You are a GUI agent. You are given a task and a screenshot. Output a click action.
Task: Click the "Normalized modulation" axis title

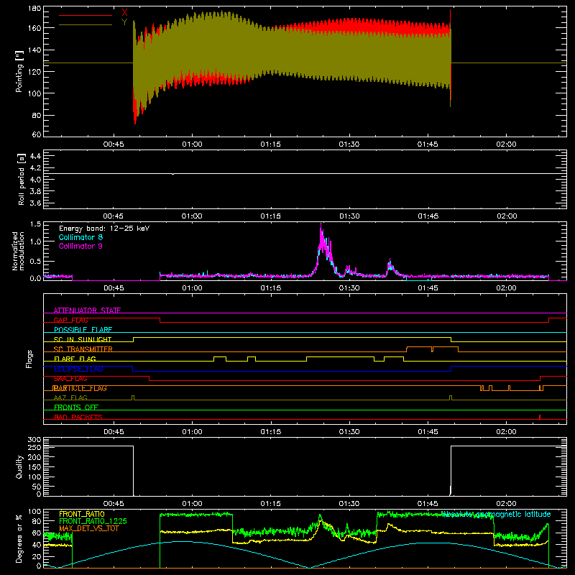(18, 251)
